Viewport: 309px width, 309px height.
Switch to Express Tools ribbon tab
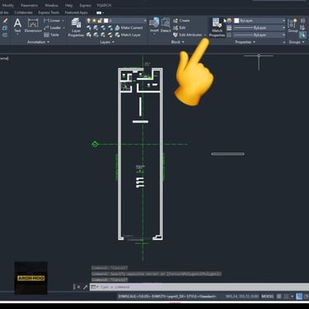coord(49,12)
